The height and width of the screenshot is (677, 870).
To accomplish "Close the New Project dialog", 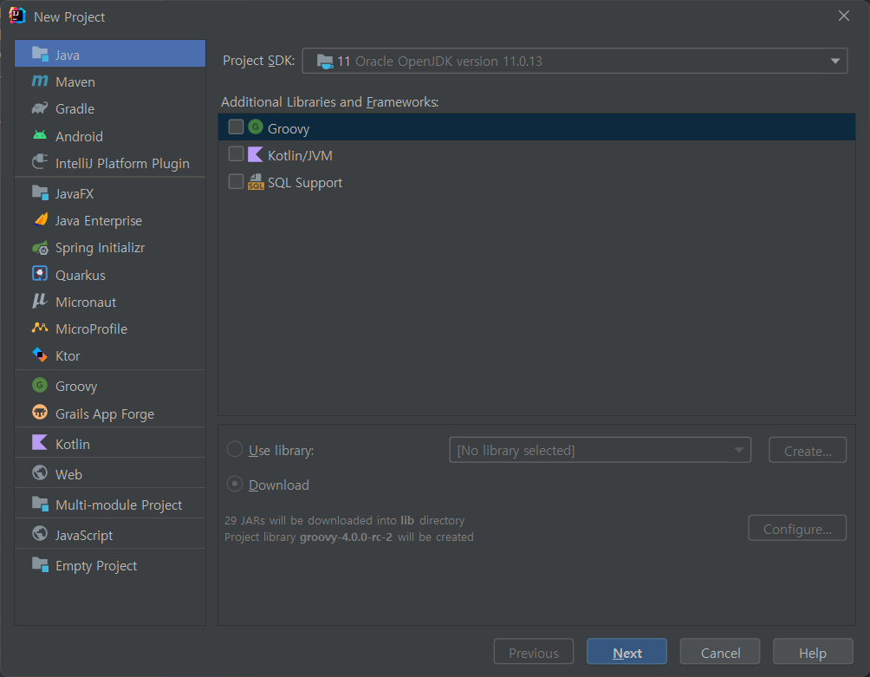I will coord(844,16).
